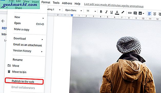Open the Format menu
The width and height of the screenshot is (161, 93).
click(x=46, y=2)
